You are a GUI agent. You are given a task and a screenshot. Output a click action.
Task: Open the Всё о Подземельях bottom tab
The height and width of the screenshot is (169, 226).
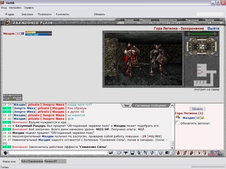point(32,161)
